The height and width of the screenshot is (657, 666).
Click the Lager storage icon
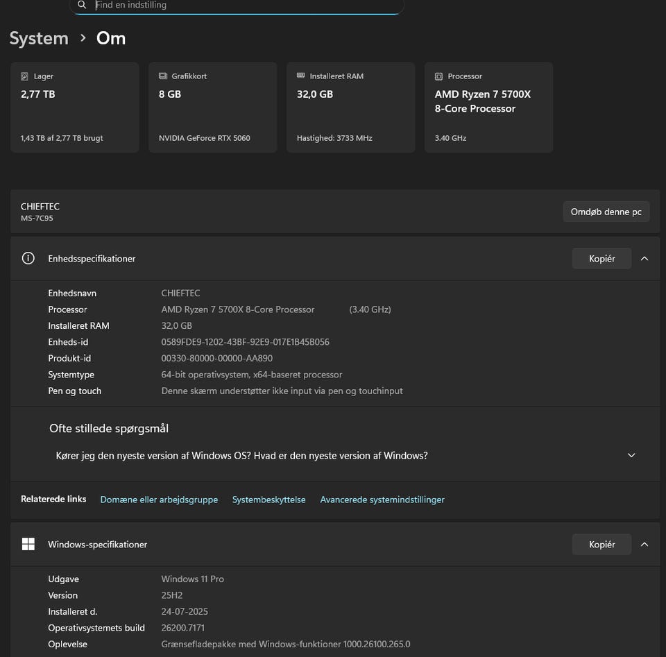coord(25,76)
